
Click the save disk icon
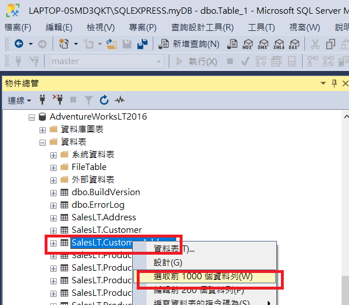click(x=127, y=44)
